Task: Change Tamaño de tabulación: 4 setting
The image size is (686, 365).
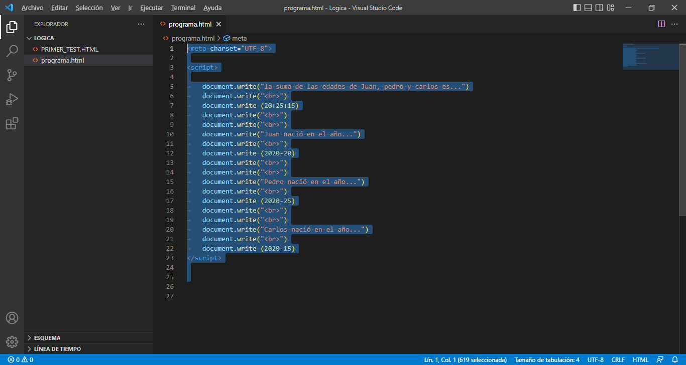Action: pyautogui.click(x=547, y=360)
